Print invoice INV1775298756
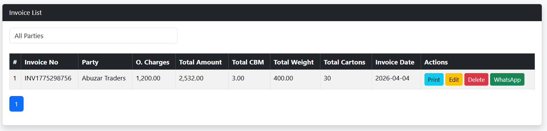This screenshot has width=547, height=131. click(x=434, y=79)
